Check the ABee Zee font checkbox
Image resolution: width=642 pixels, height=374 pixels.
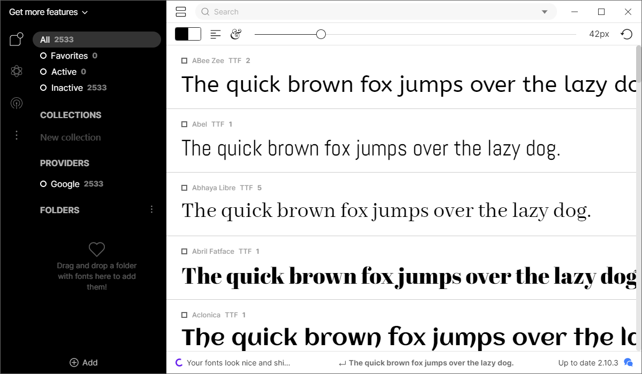[184, 60]
